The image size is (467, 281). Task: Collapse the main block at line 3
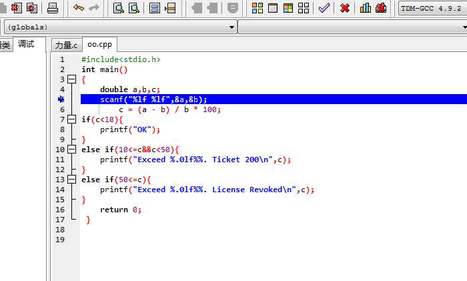click(x=71, y=79)
